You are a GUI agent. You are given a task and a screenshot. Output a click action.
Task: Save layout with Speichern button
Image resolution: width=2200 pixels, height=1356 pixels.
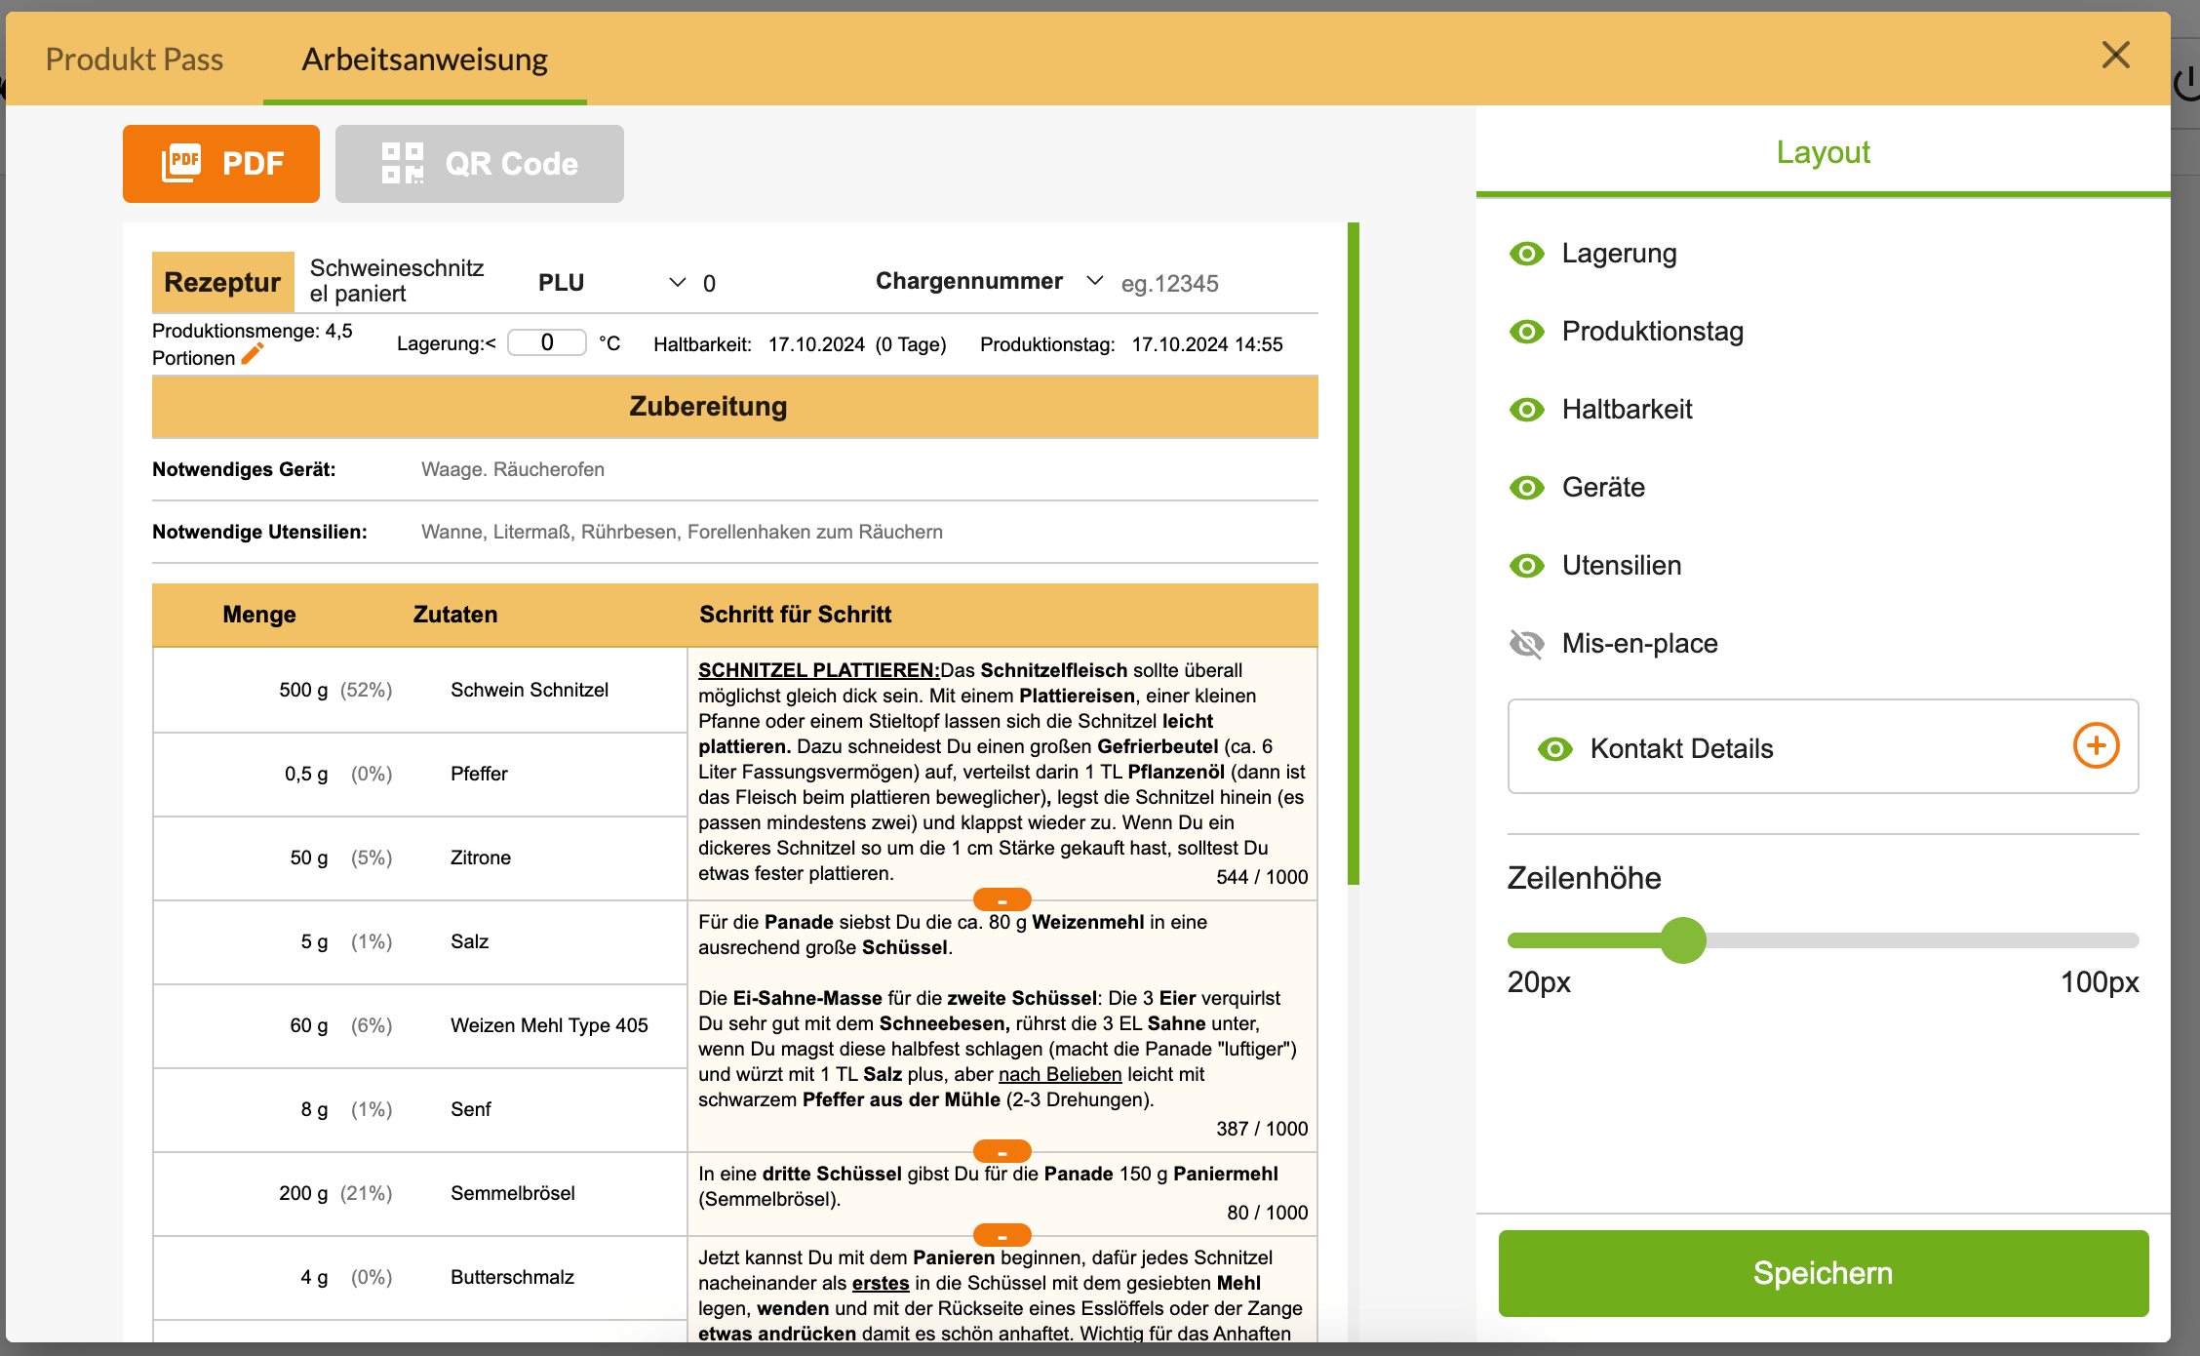(x=1824, y=1273)
